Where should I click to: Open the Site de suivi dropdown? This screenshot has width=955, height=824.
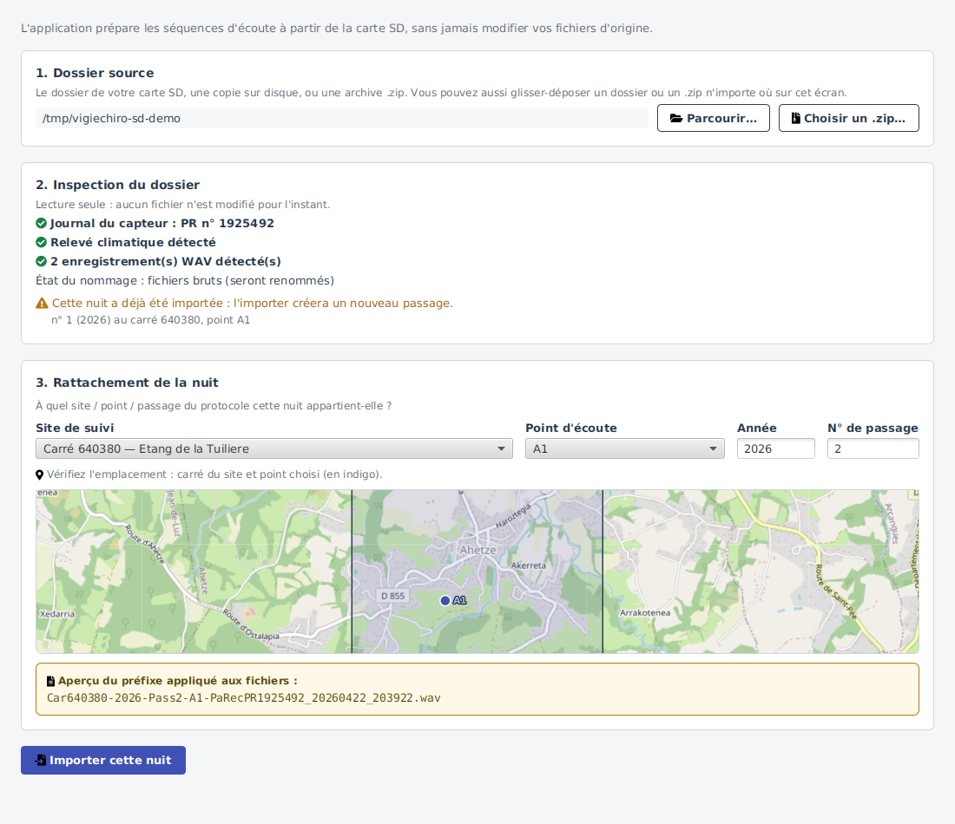click(274, 448)
